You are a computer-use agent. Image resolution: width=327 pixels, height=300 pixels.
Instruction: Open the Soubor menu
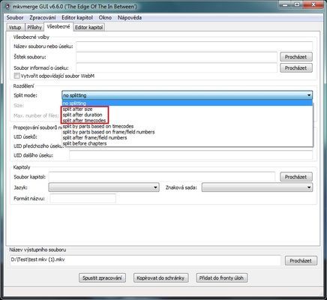pyautogui.click(x=15, y=18)
